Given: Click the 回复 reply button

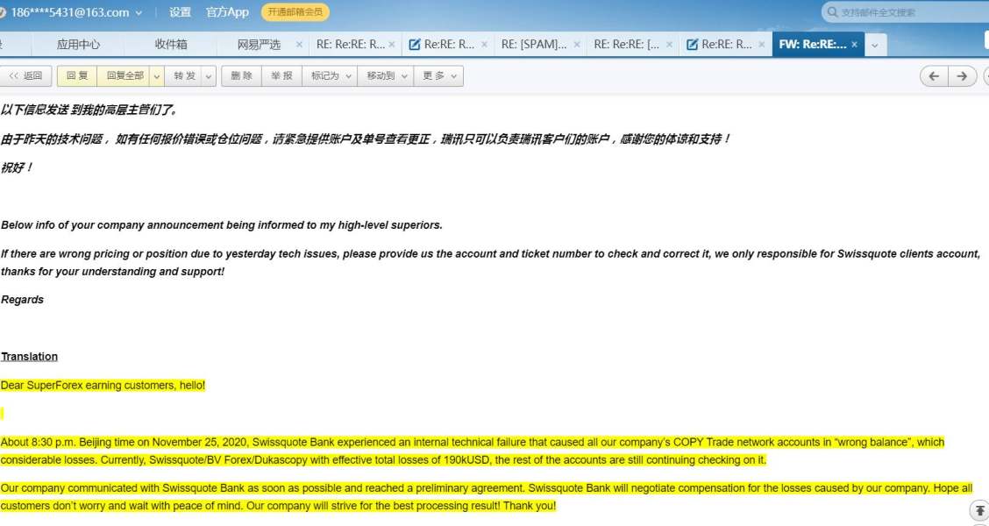Looking at the screenshot, I should (x=77, y=75).
